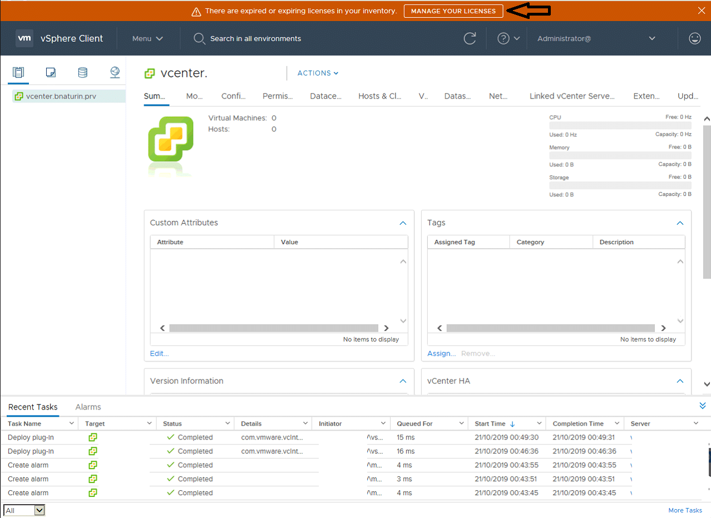Click MANAGE YOUR LICENSES button

pyautogui.click(x=453, y=11)
